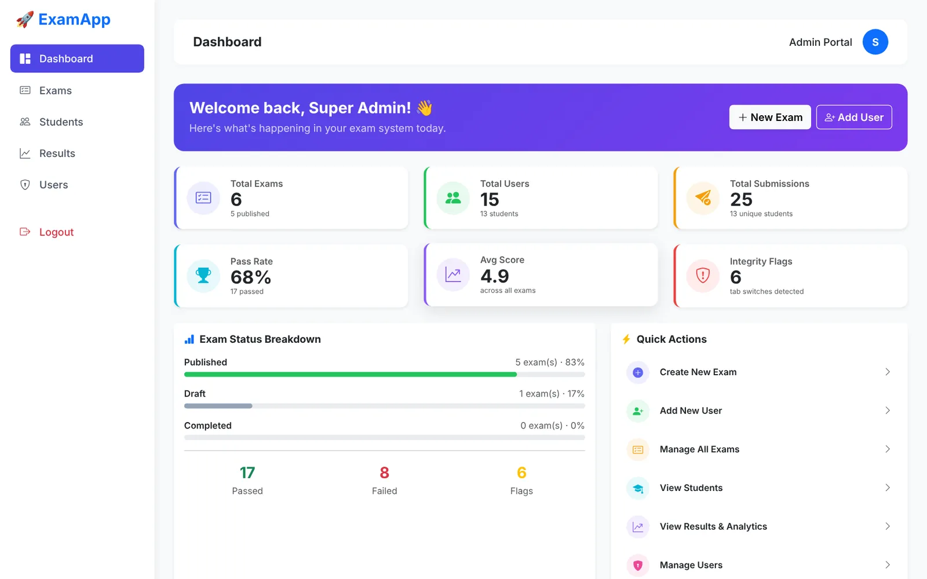The height and width of the screenshot is (579, 927).
Task: Select the Create New Exam quick action
Action: click(759, 372)
